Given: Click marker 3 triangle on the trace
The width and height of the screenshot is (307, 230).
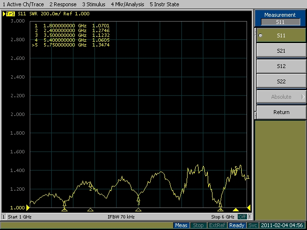Looking at the screenshot, I should coord(139,199).
